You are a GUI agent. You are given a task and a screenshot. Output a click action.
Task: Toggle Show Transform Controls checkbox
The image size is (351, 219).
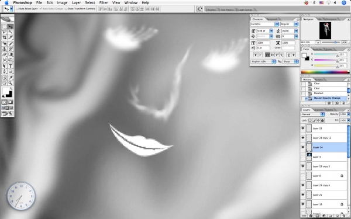coord(66,9)
